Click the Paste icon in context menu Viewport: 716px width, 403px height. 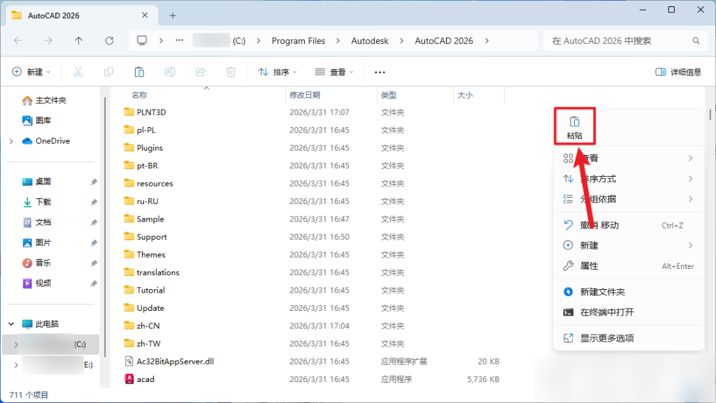(575, 122)
